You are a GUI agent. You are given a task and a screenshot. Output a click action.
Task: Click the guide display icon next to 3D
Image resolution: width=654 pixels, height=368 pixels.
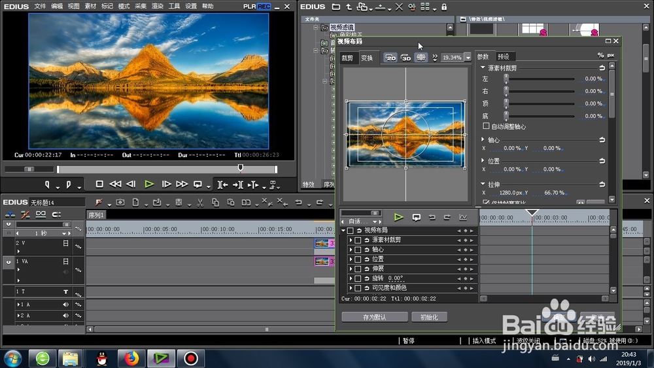click(421, 58)
